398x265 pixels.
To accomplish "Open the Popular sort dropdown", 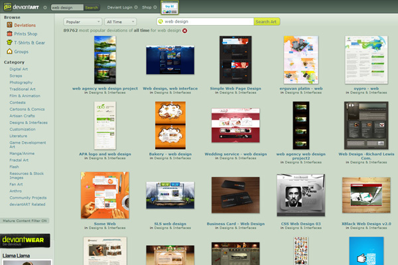I will pos(82,22).
